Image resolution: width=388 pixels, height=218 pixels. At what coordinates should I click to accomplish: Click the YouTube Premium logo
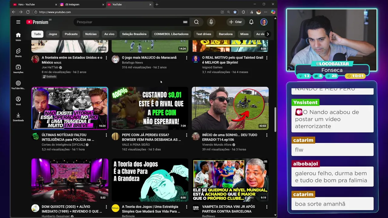pyautogui.click(x=37, y=22)
